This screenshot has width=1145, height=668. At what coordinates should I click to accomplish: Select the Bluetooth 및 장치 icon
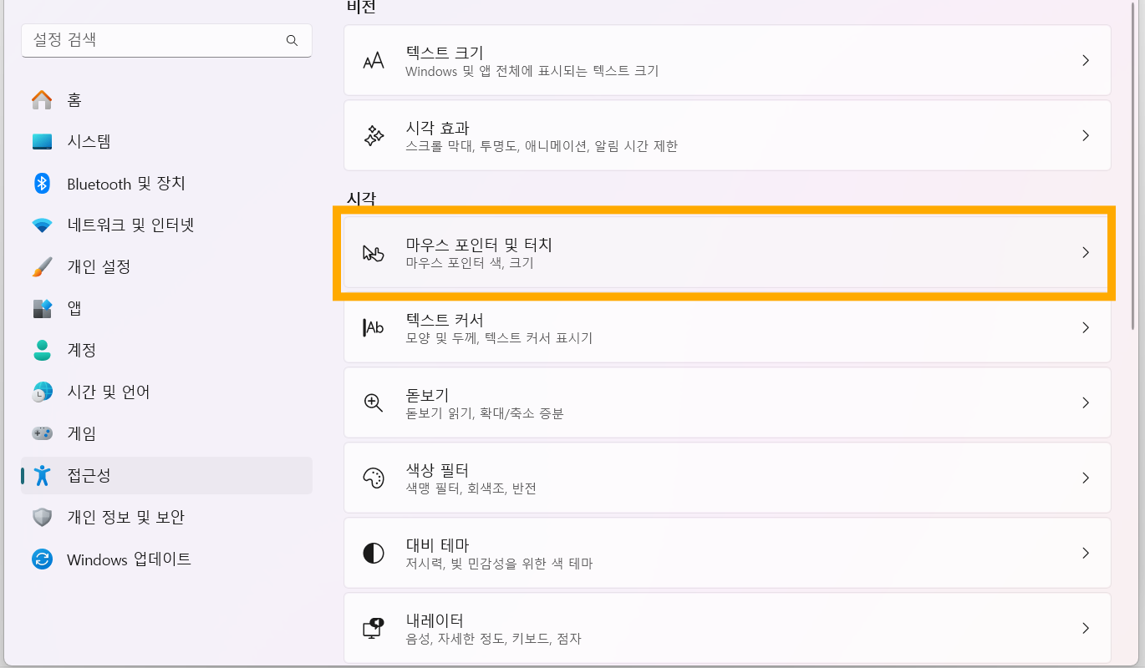tap(41, 184)
